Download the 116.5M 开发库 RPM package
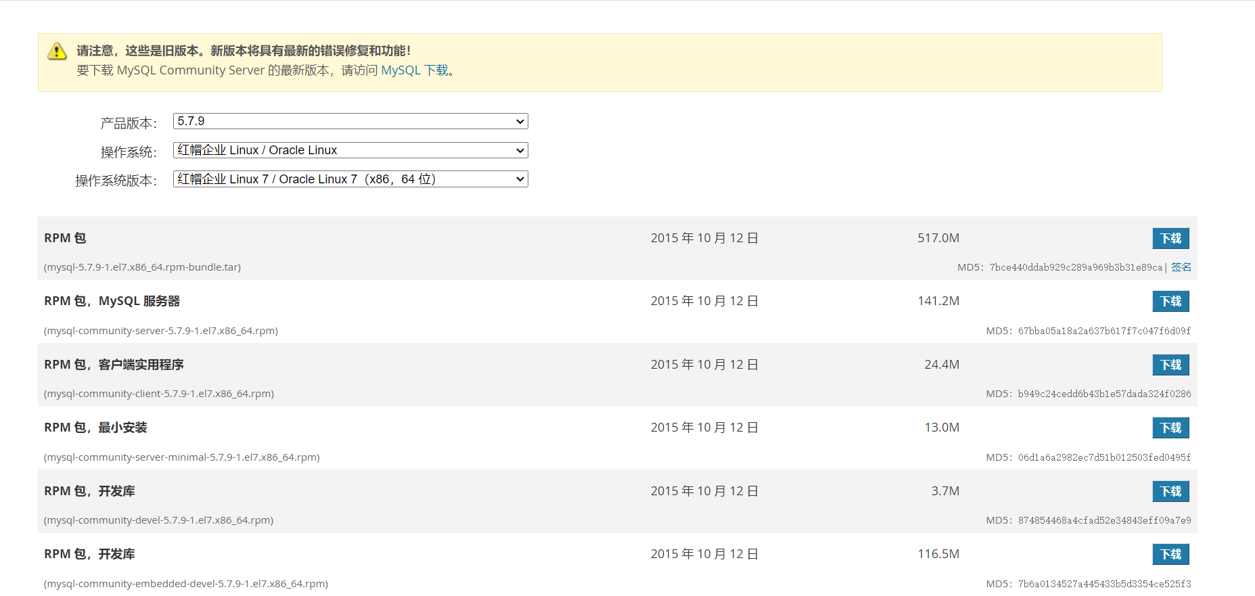This screenshot has width=1255, height=596. pos(1170,554)
